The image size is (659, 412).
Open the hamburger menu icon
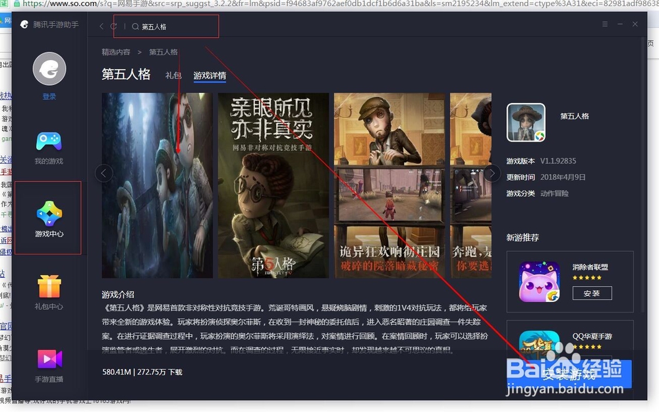[x=605, y=24]
